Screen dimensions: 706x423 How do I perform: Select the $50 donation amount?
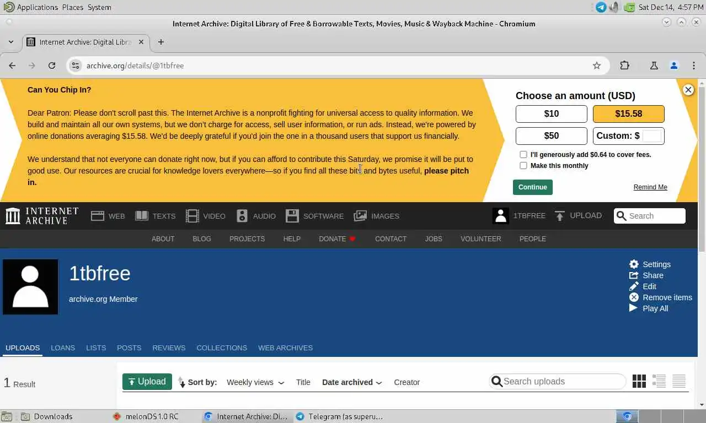click(x=552, y=135)
